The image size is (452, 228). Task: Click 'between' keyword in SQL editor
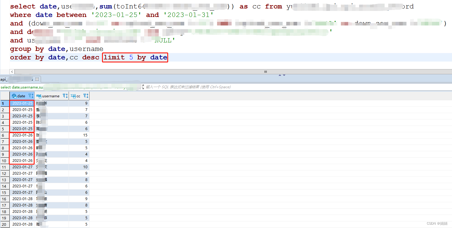coord(71,15)
